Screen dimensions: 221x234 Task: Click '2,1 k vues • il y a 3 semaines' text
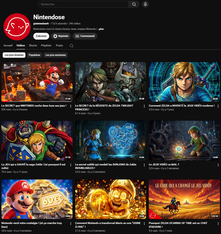click(x=90, y=231)
